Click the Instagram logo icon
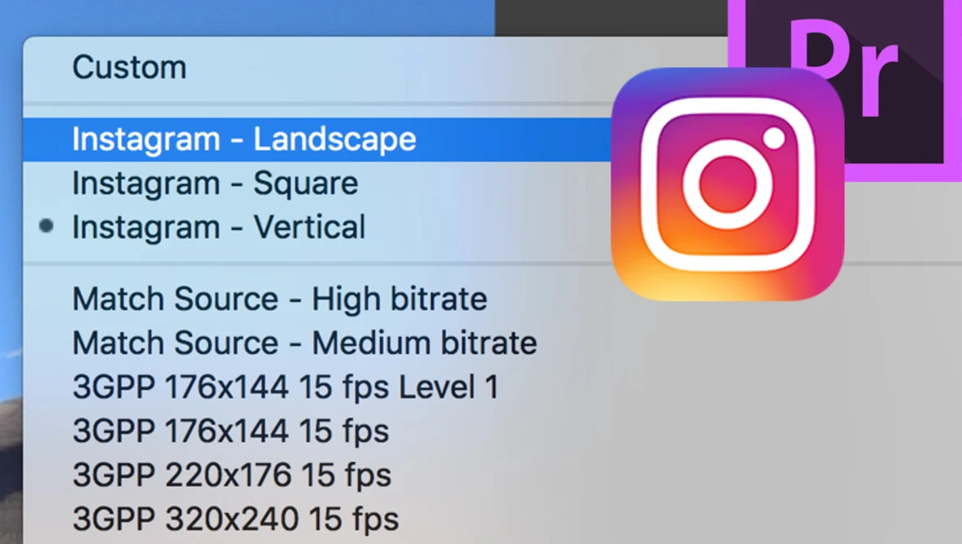The image size is (962, 544). point(727,184)
